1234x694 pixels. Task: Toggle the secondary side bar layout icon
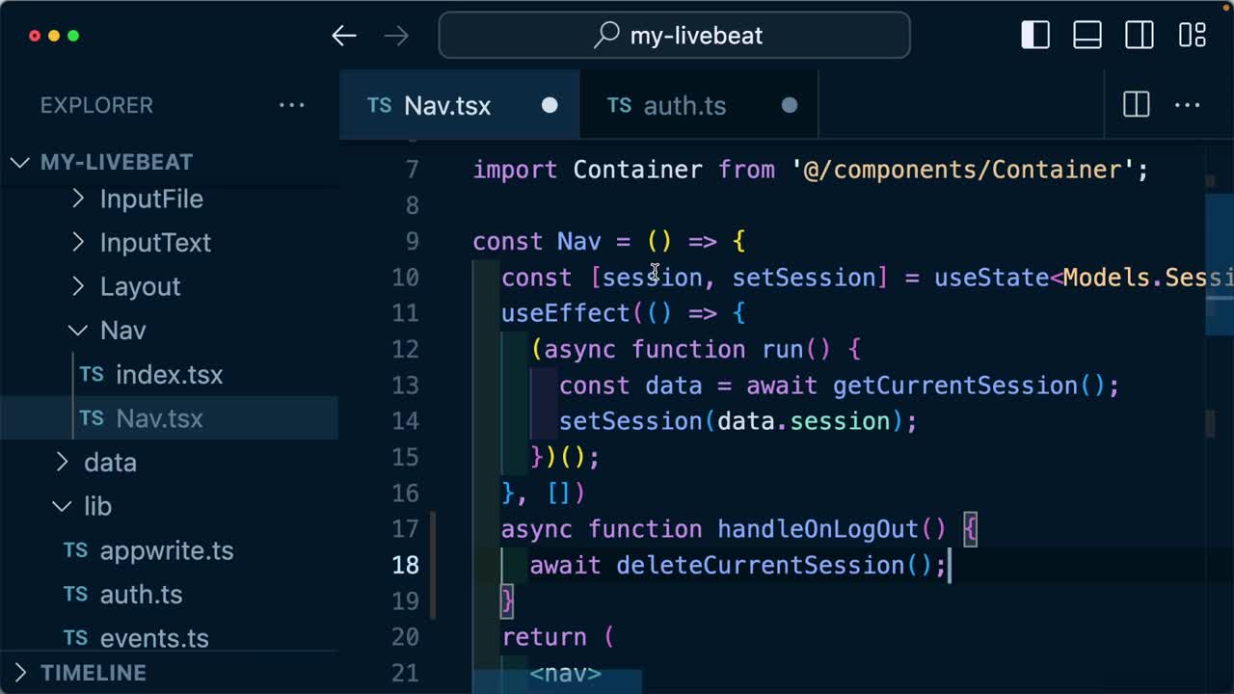pyautogui.click(x=1140, y=36)
